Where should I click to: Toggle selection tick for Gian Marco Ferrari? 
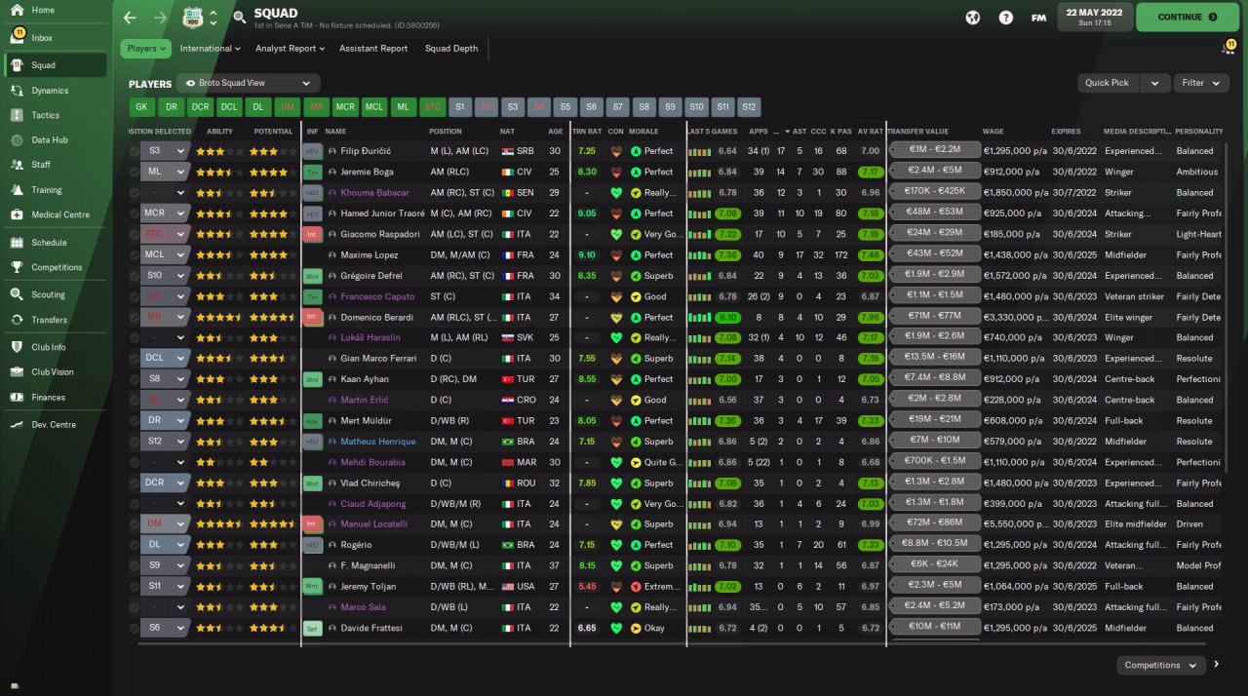135,359
